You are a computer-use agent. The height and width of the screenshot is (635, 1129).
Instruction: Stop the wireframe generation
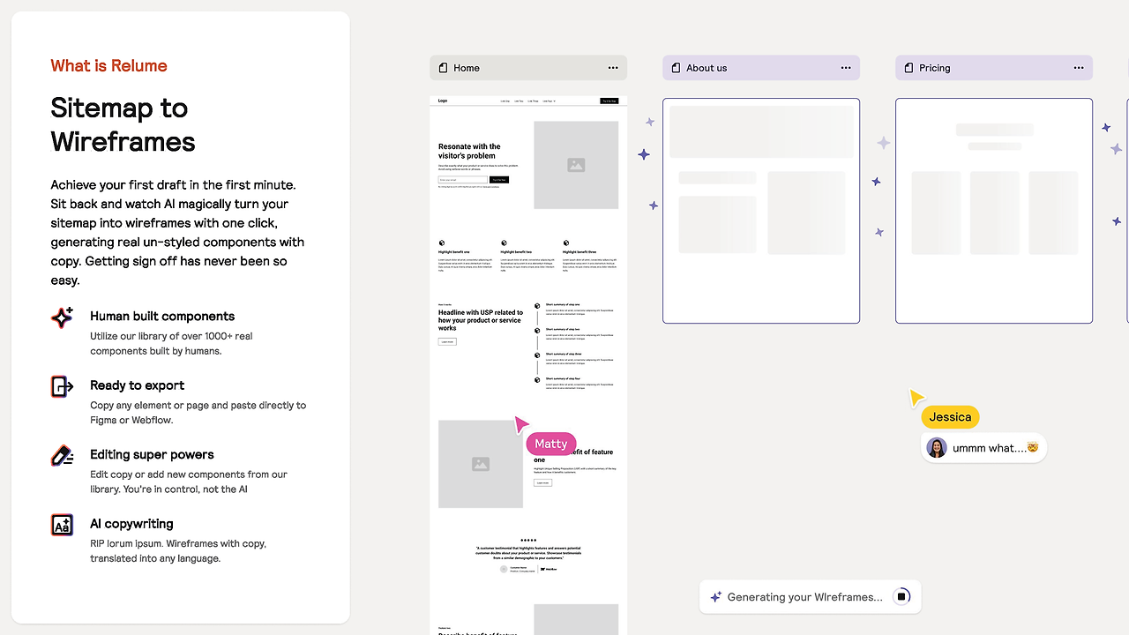901,596
